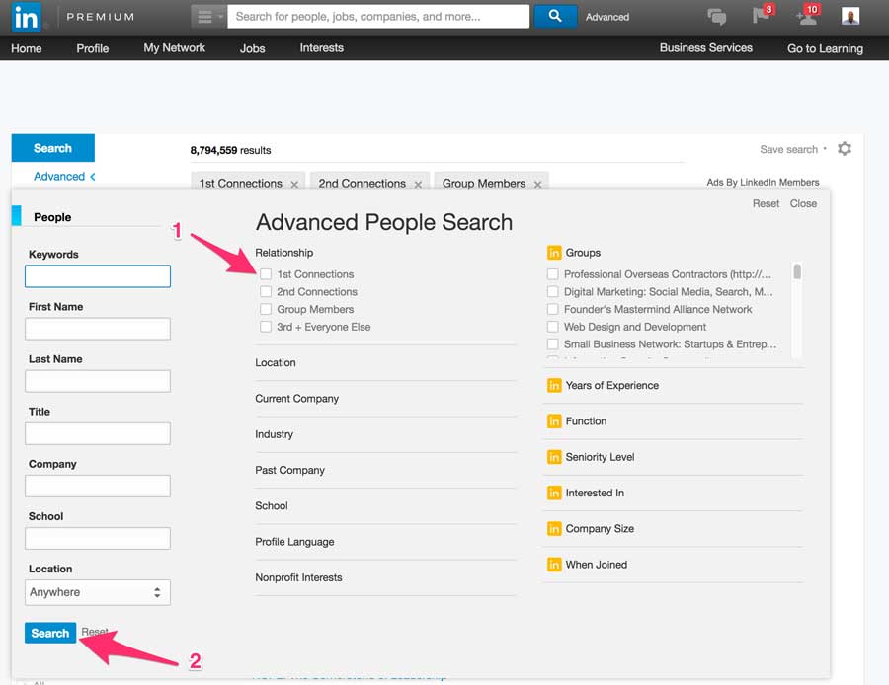Image resolution: width=889 pixels, height=685 pixels.
Task: Collapse the Advanced search link
Action: [x=64, y=177]
